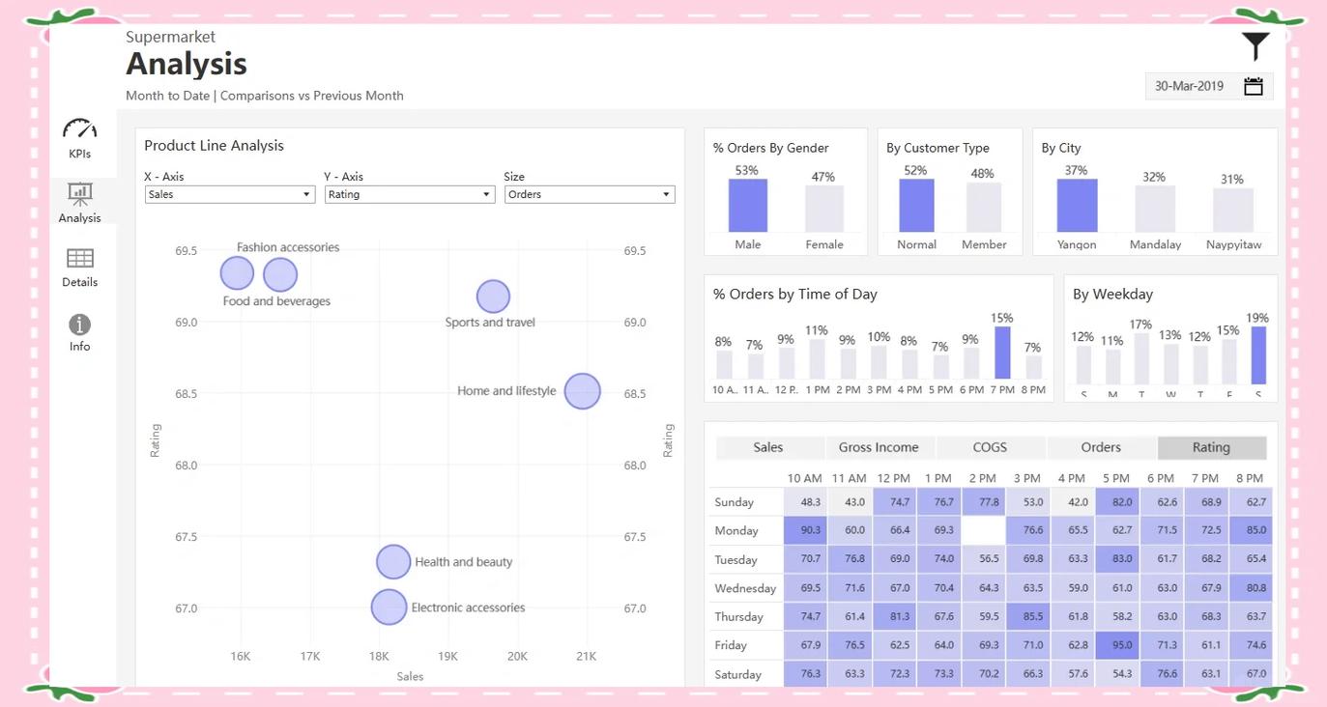The width and height of the screenshot is (1327, 707).
Task: Switch to the Gross Income tab
Action: (x=879, y=447)
